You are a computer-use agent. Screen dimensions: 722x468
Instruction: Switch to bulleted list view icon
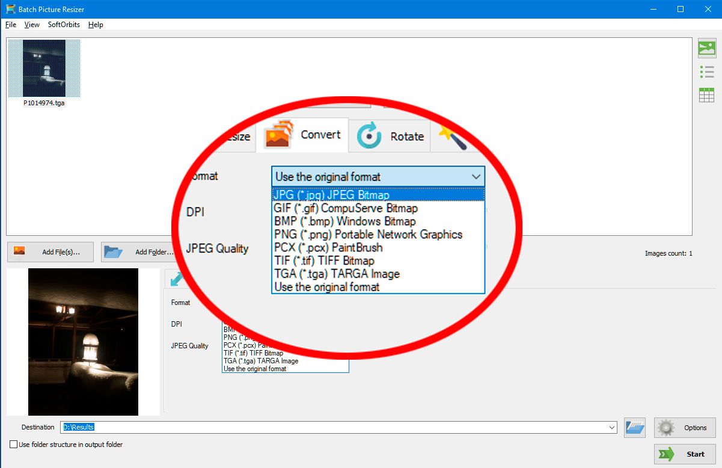coord(706,72)
